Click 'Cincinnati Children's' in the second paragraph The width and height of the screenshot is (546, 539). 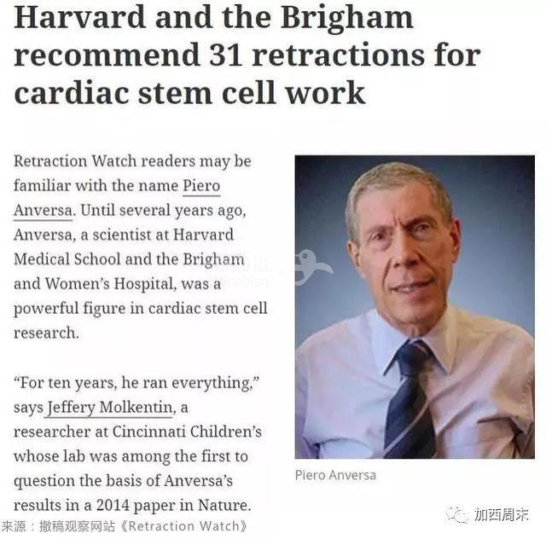click(x=187, y=432)
